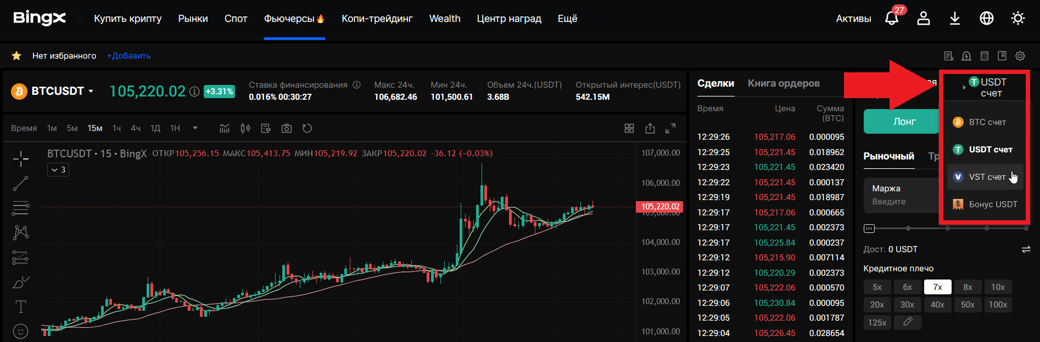Select the trend line drawing tool

click(x=21, y=184)
